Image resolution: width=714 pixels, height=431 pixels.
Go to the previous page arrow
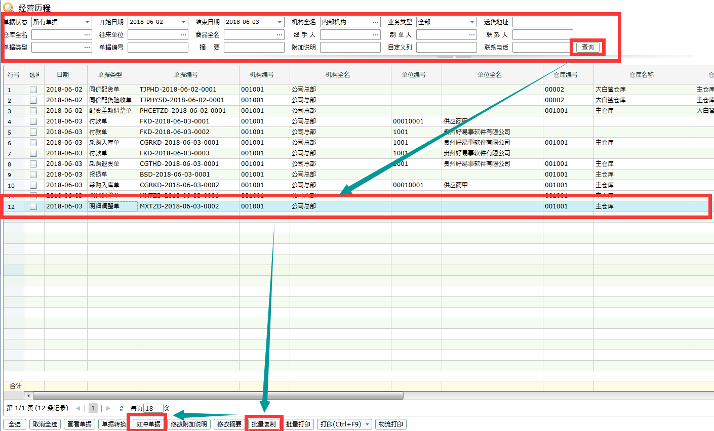pyautogui.click(x=78, y=408)
